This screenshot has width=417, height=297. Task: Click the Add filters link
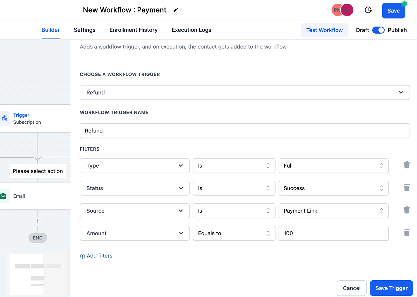pos(96,256)
